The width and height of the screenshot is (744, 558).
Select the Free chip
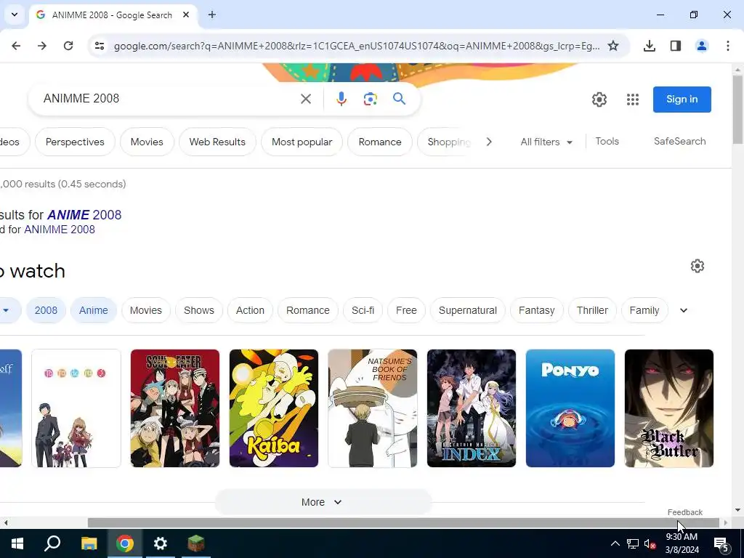[406, 310]
